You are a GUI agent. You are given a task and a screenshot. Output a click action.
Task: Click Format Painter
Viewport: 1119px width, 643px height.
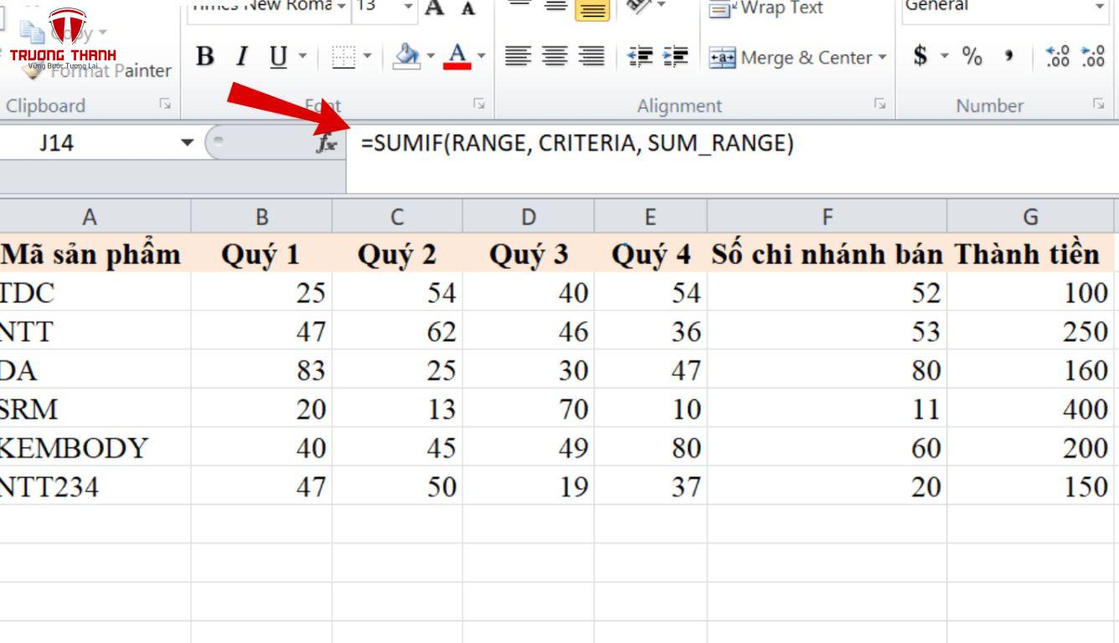pos(96,71)
